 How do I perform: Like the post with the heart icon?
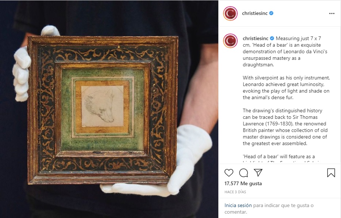click(x=229, y=173)
